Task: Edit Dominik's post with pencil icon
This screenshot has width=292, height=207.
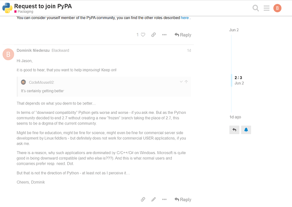Action: click(x=154, y=199)
